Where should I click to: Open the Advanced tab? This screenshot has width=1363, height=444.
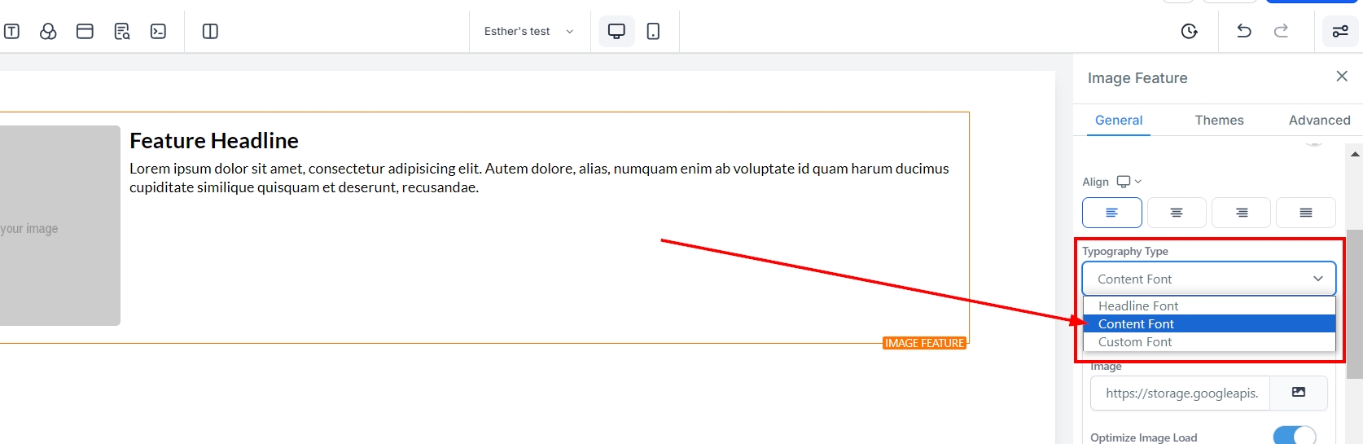(1319, 120)
